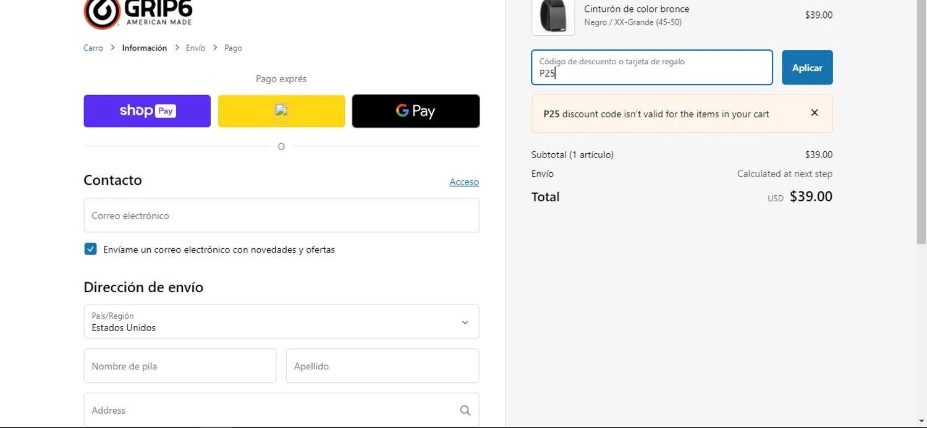Uncheck the email news and offers checkbox

[90, 250]
